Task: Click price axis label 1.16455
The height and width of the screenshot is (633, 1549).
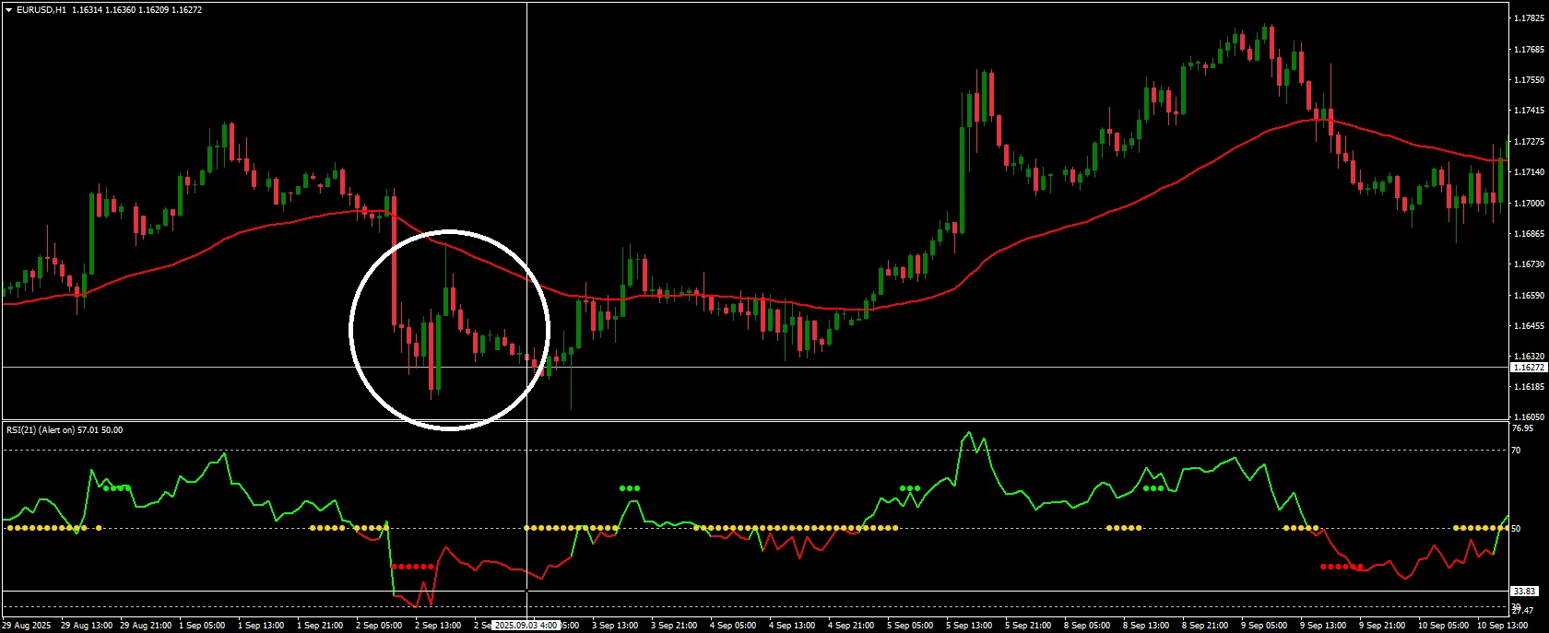Action: tap(1530, 326)
